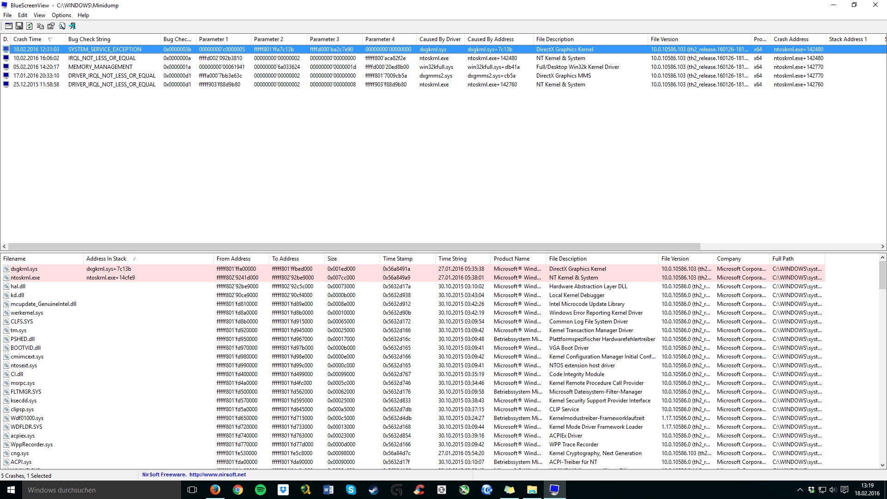This screenshot has width=887, height=499.
Task: Visit the nirsoft.net link in status bar
Action: 217,475
